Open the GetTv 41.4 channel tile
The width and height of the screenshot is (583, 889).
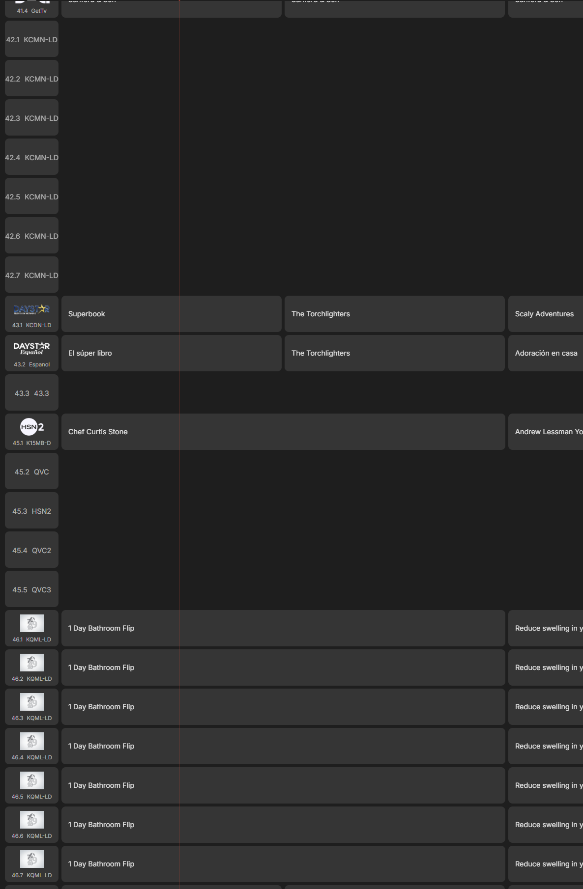click(31, 8)
